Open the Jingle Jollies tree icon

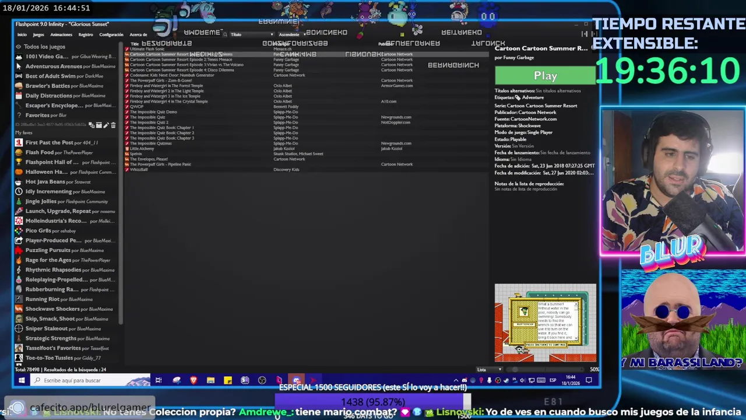coord(19,201)
